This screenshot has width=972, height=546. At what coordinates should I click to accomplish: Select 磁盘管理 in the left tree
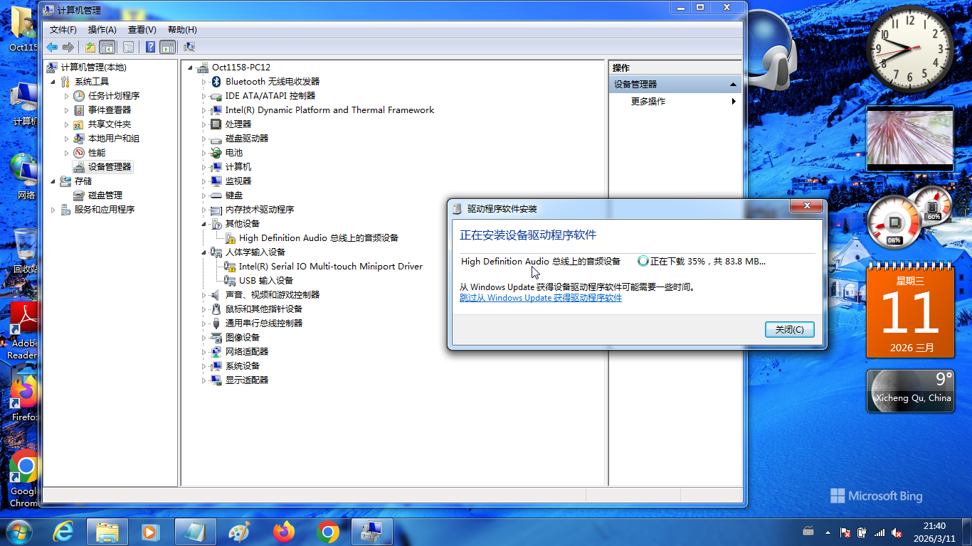coord(105,196)
